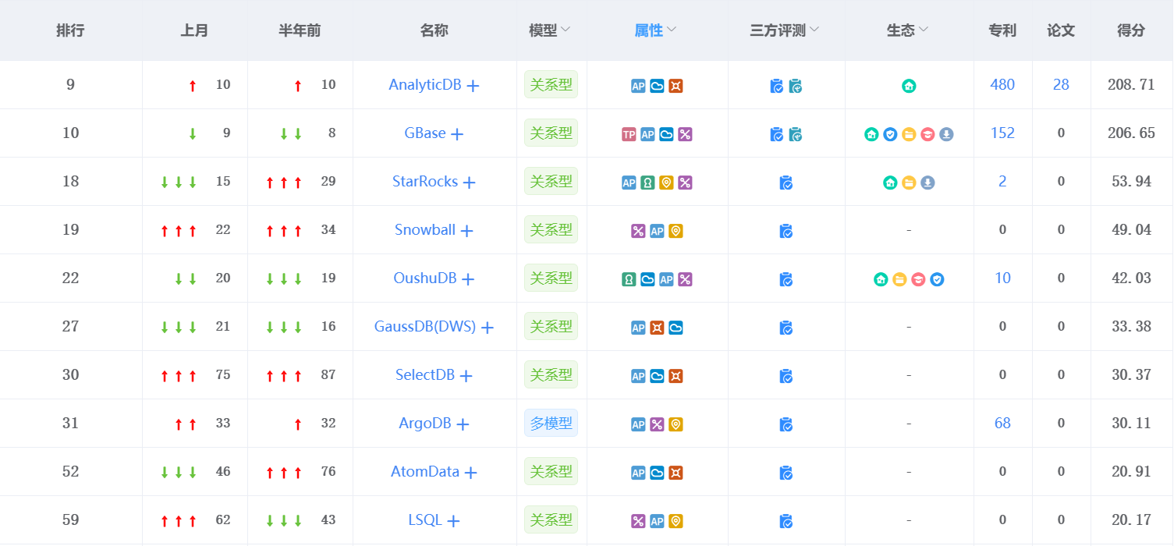Click the 得分 column header
The height and width of the screenshot is (546, 1174).
(x=1131, y=30)
